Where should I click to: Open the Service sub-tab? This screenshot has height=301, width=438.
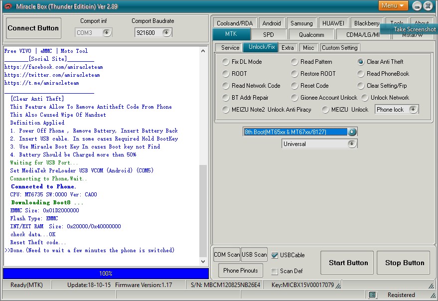[230, 48]
